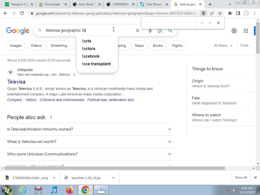260x195 pixels.
Task: Switch to the Newport Cig tab
Action: click(19, 4)
